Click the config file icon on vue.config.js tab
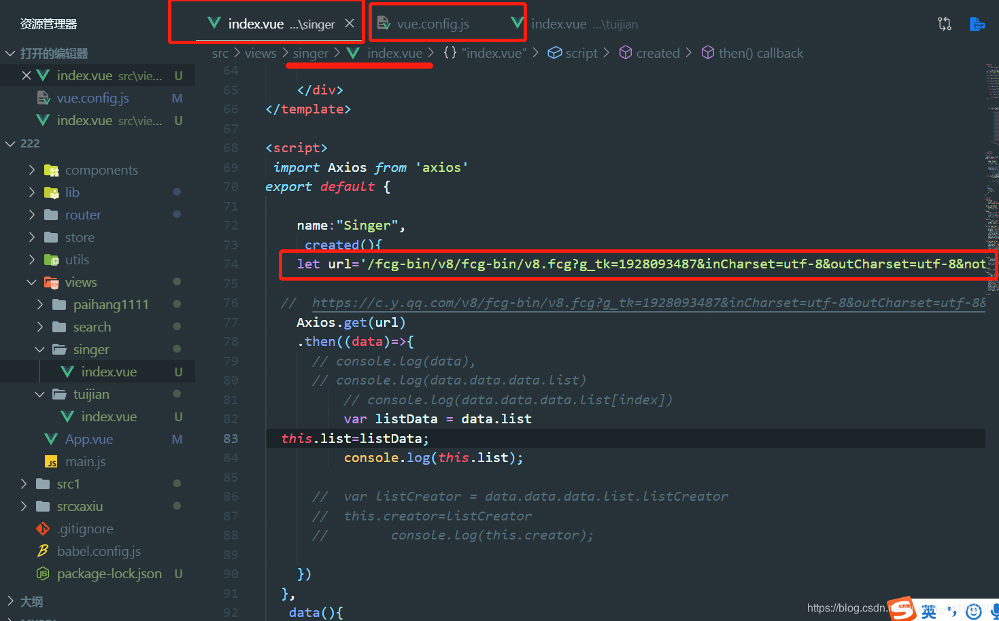The height and width of the screenshot is (621, 999). click(384, 23)
